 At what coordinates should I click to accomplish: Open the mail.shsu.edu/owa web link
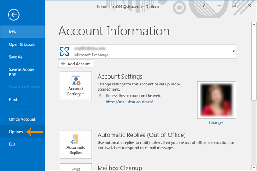[129, 102]
